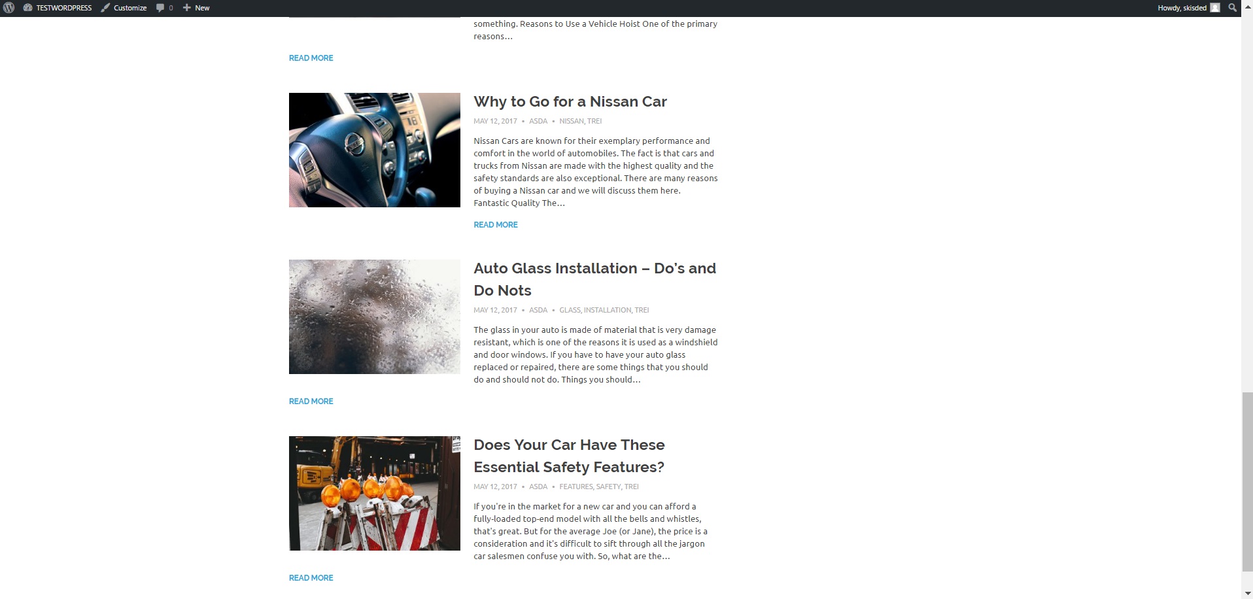Click the dashboard gauge icon beside TESTWORDPRESS
This screenshot has height=599, width=1253.
[x=27, y=8]
